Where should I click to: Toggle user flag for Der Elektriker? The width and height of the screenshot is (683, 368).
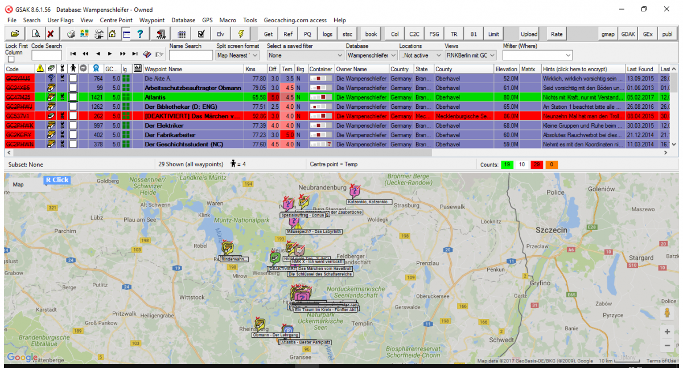[x=73, y=125]
